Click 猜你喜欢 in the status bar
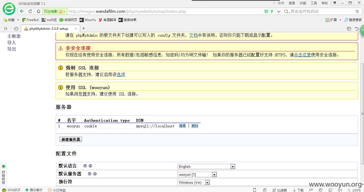The width and height of the screenshot is (364, 192). point(34,190)
